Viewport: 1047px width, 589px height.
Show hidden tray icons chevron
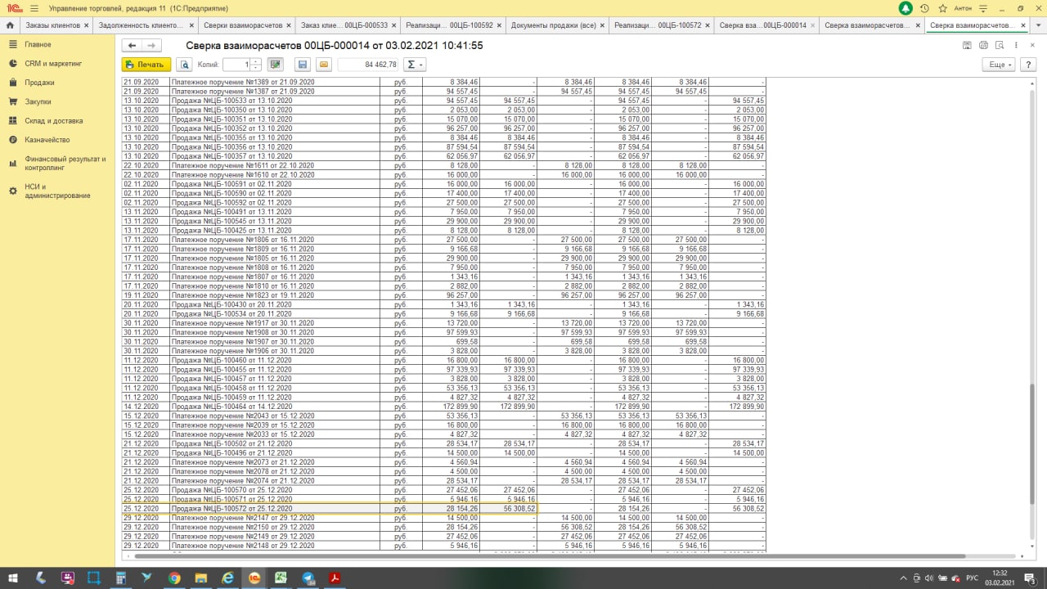coord(902,578)
